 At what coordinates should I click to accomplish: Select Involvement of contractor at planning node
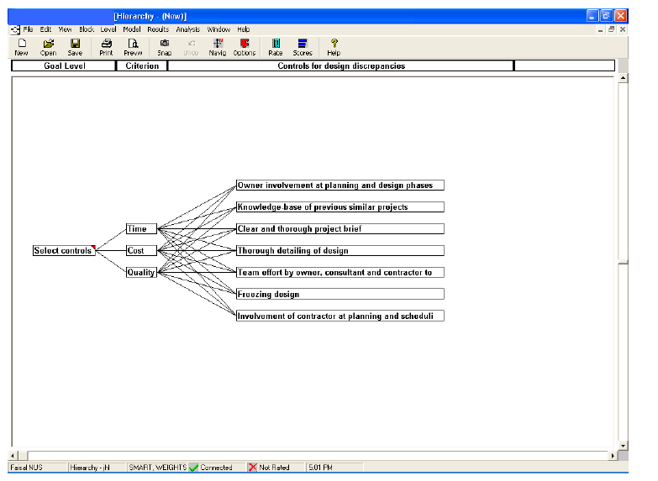click(x=340, y=316)
